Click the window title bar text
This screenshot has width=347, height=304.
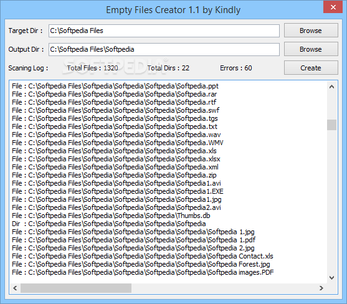coord(173,10)
